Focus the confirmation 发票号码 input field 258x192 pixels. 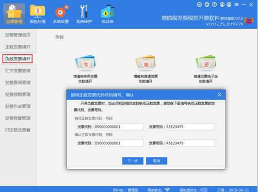(190, 143)
